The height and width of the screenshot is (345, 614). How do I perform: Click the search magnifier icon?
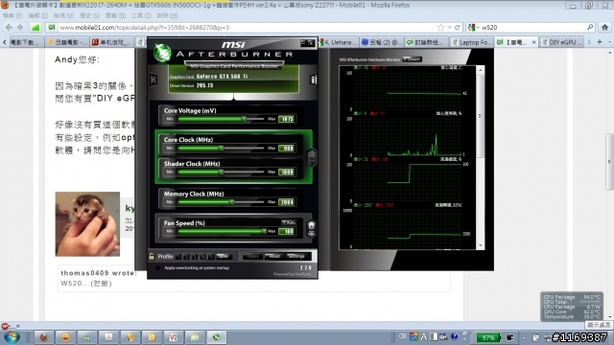pyautogui.click(x=590, y=27)
